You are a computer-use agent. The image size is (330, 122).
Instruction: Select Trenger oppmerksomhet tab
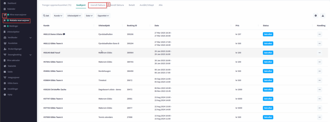[57, 5]
